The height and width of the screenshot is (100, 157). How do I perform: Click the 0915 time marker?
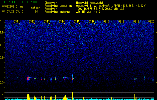pos(77,21)
